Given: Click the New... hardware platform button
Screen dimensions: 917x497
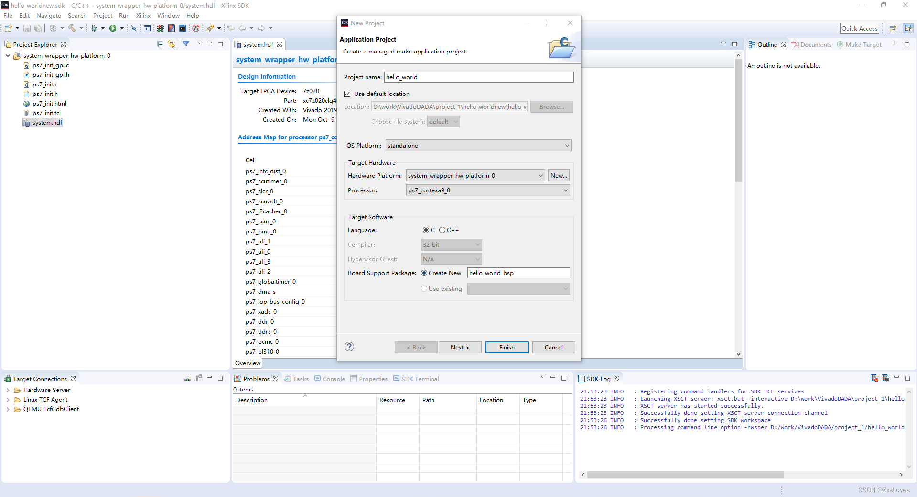Looking at the screenshot, I should click(x=559, y=175).
